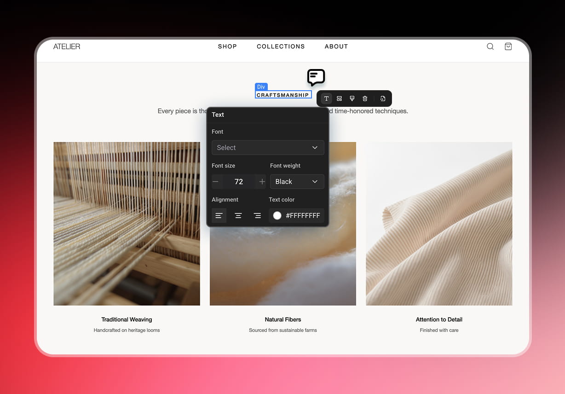Go to the ATELIER logo link
This screenshot has height=394, width=565.
67,46
